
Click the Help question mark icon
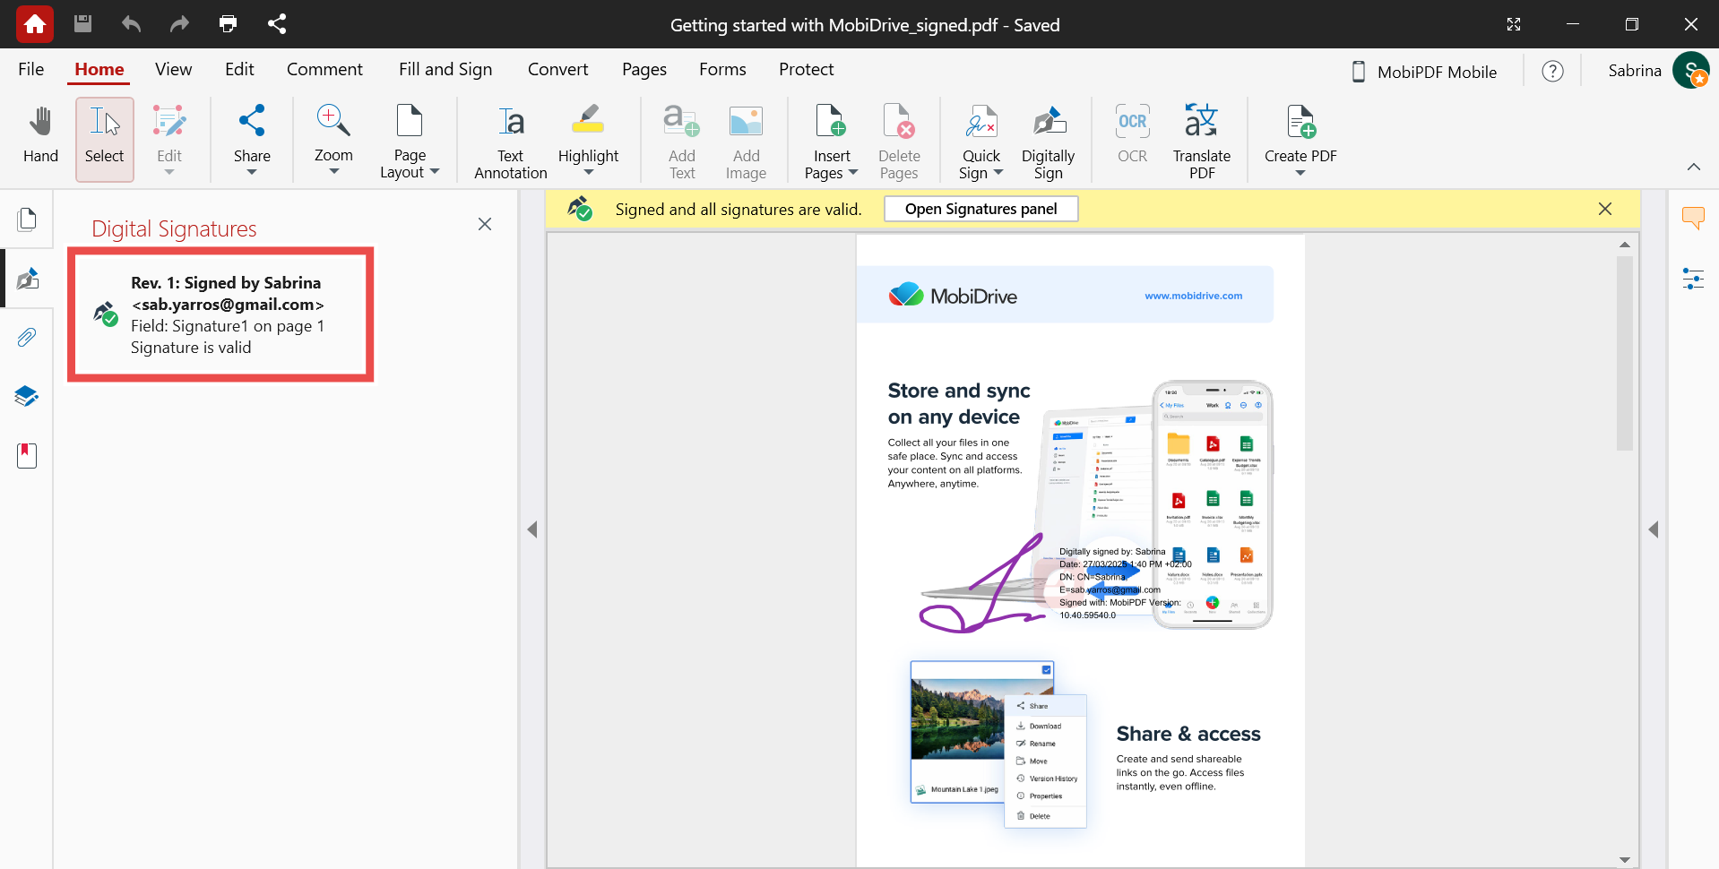click(1552, 71)
